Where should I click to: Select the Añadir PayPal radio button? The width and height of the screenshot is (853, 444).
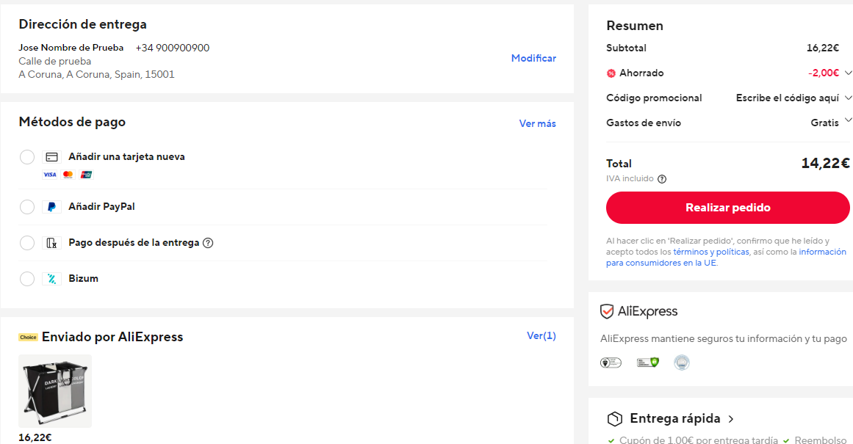(27, 207)
